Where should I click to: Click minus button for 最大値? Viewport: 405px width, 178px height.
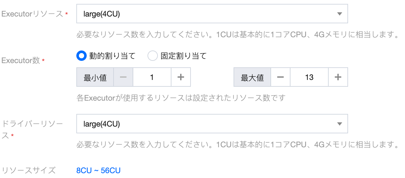[280, 77]
